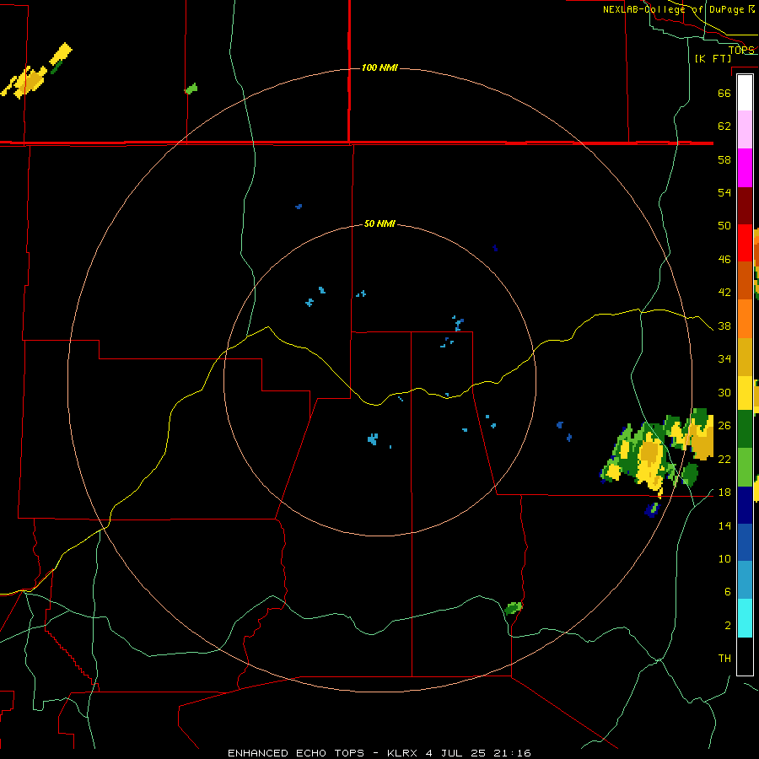Image resolution: width=759 pixels, height=759 pixels.
Task: Select the bright red legend swatch
Action: coord(745,243)
